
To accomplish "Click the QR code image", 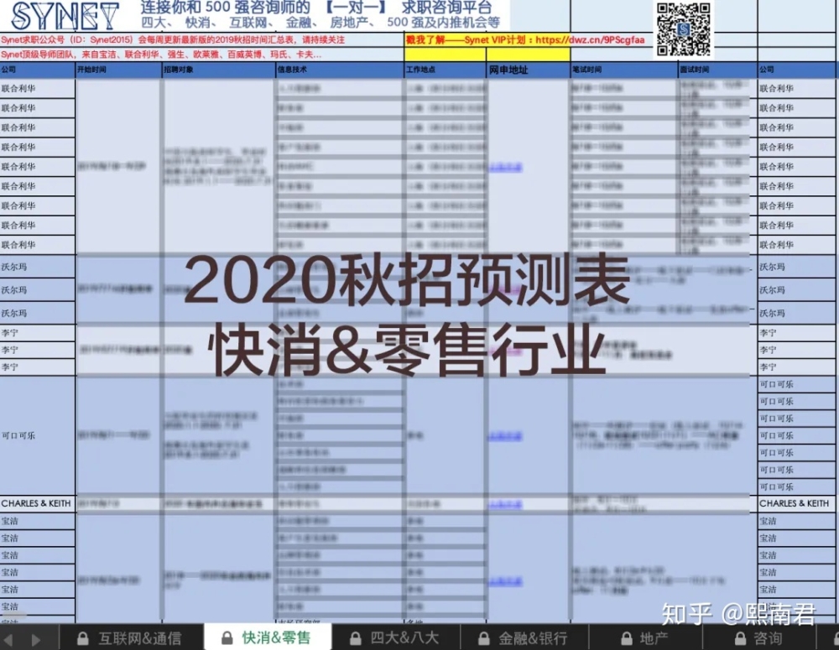I will click(x=683, y=29).
